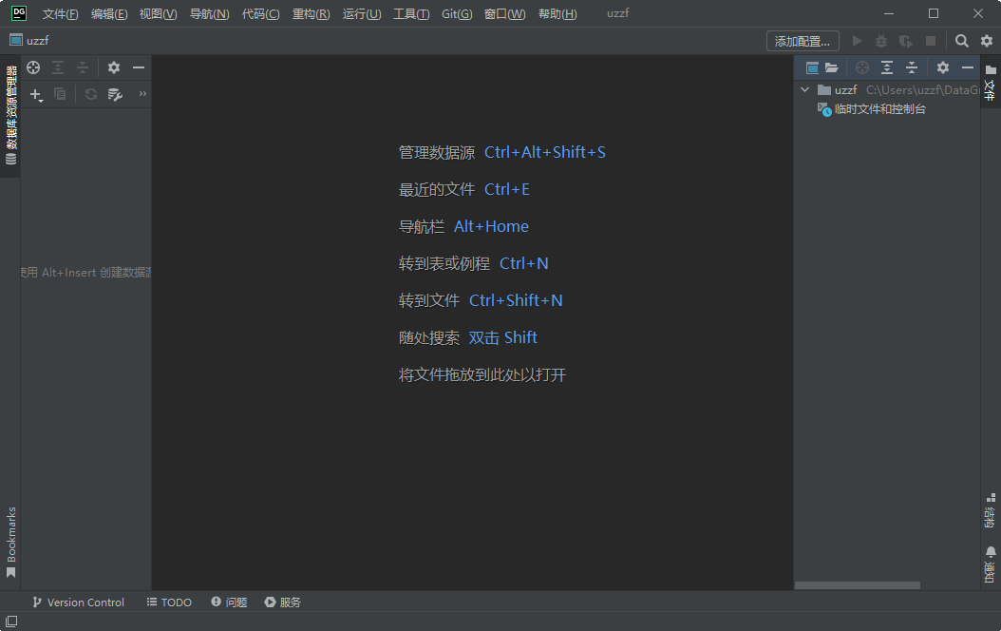The height and width of the screenshot is (631, 1001).
Task: Click the Stop square icon
Action: [931, 41]
